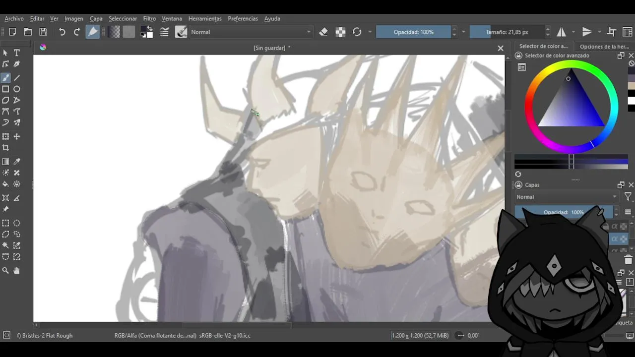Close the [Sin guardar] document tab
This screenshot has width=635, height=357.
coord(501,48)
